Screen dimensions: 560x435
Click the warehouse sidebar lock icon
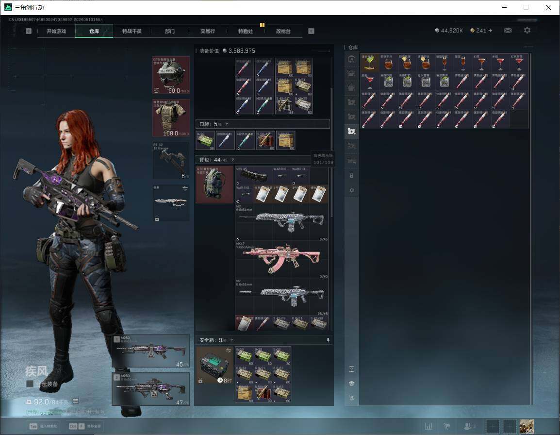click(351, 175)
